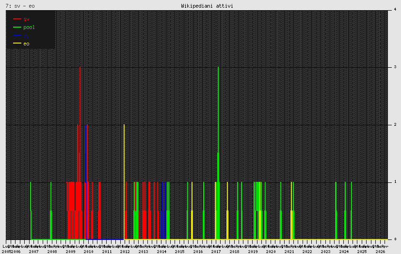Click the yellow eo bar reaching 2
This screenshot has height=254, width=401.
pyautogui.click(x=124, y=182)
